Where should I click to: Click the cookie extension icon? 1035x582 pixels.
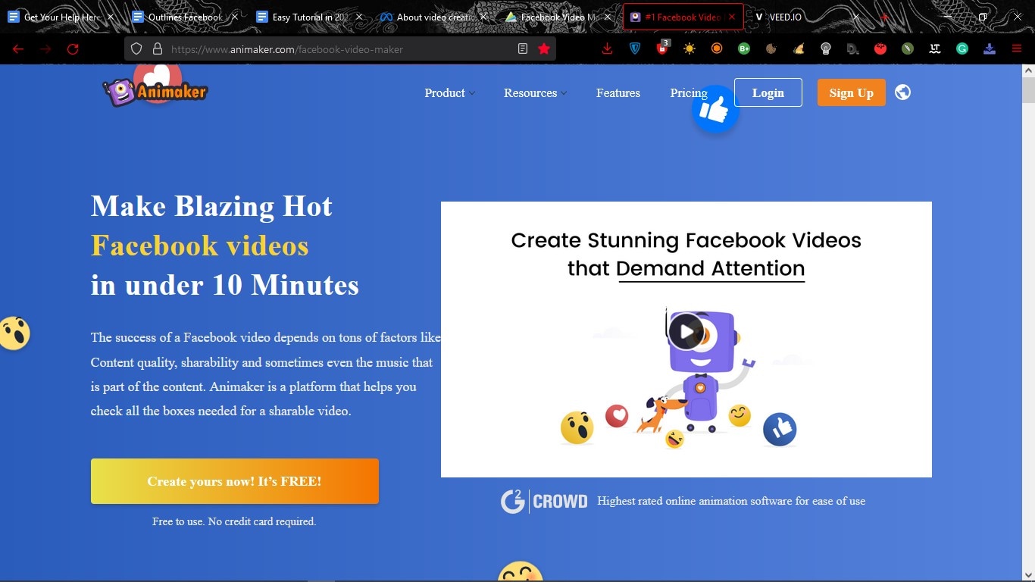click(771, 49)
